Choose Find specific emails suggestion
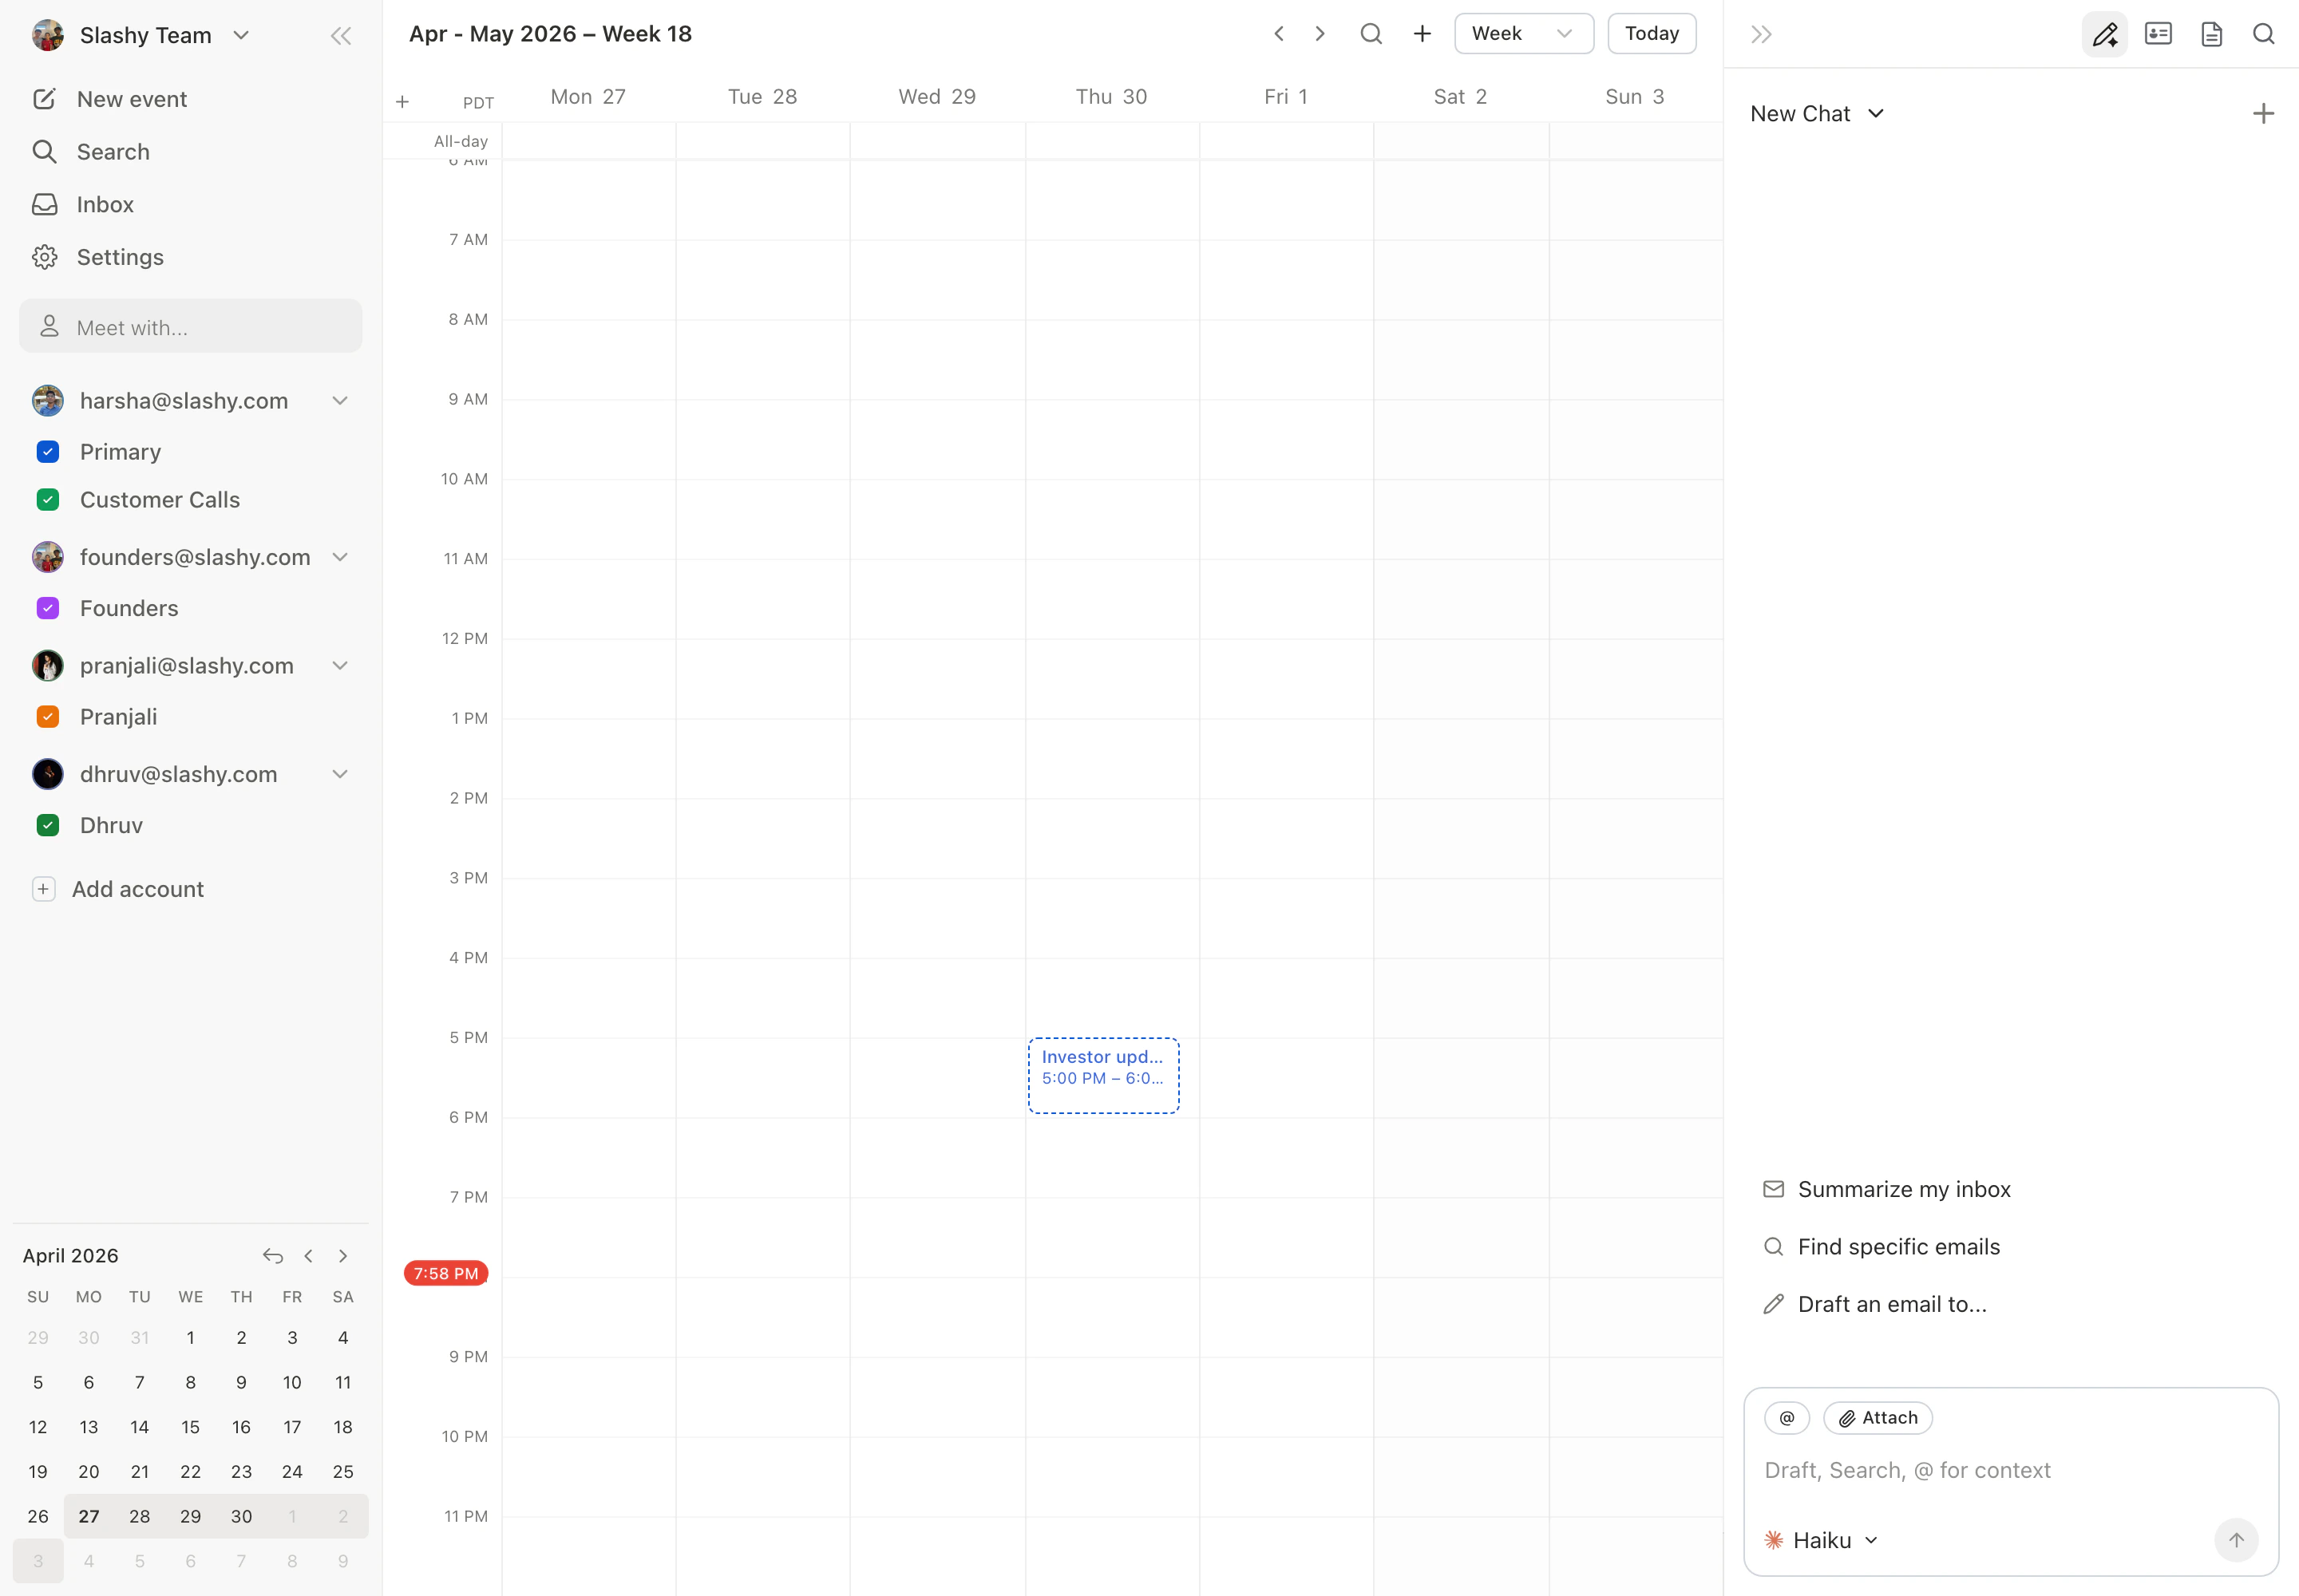The image size is (2299, 1596). tap(1881, 1247)
